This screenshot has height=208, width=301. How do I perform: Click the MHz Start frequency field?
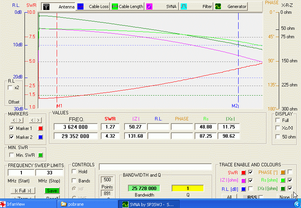(21, 173)
